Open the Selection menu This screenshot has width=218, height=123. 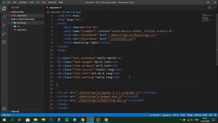coord(23,2)
